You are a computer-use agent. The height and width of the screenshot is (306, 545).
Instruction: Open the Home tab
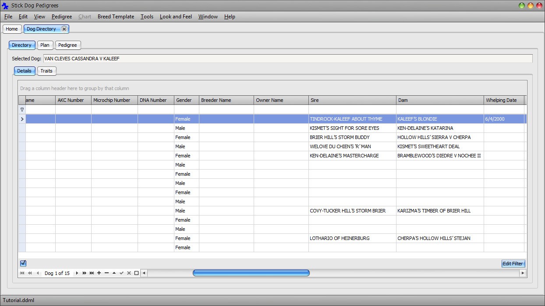click(x=12, y=29)
